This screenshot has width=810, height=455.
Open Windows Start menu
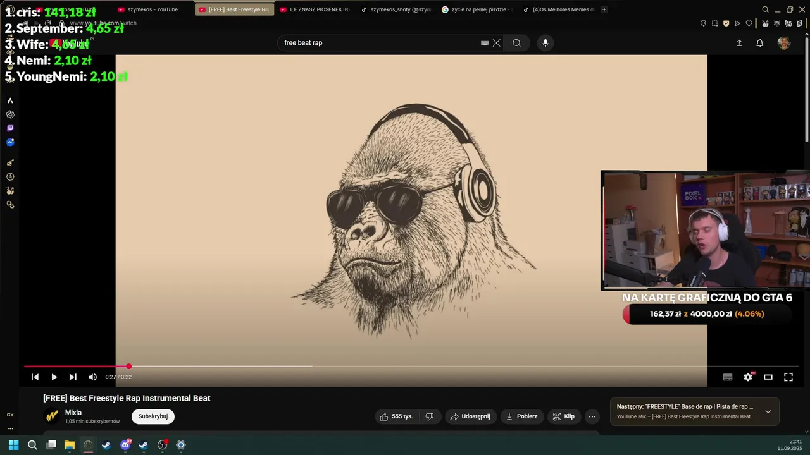(x=13, y=445)
